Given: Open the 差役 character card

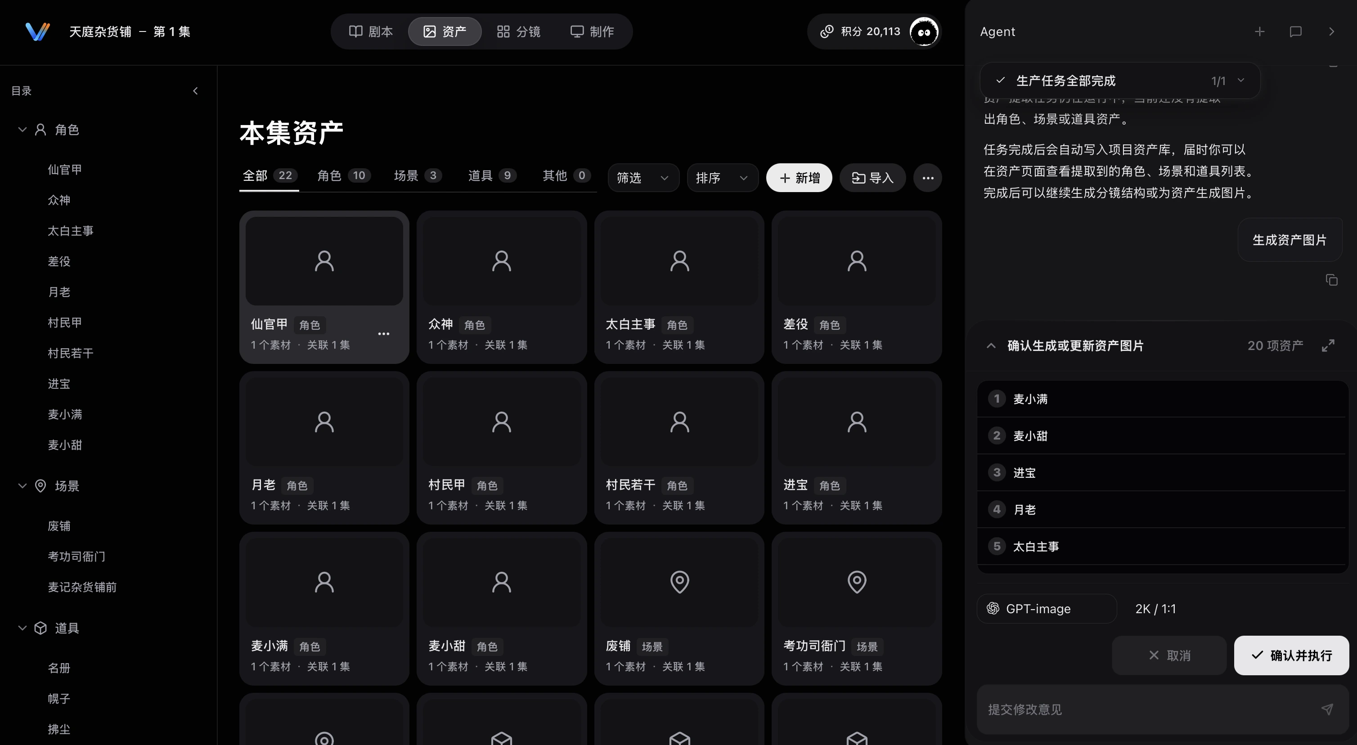Looking at the screenshot, I should click(x=857, y=287).
